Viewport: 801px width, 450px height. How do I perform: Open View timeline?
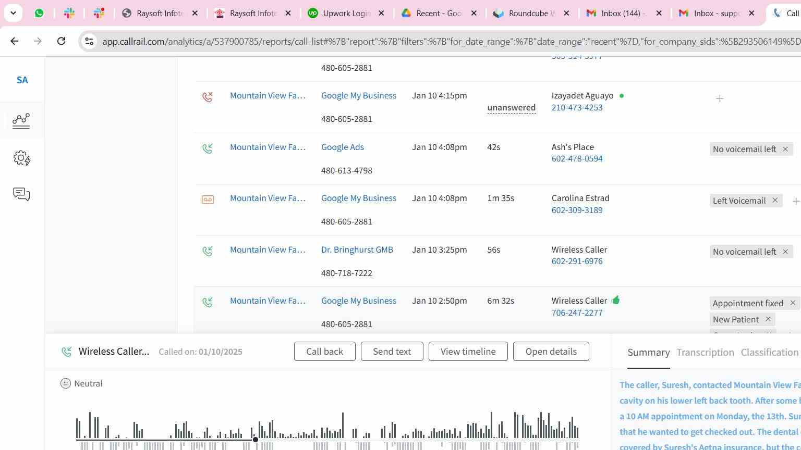pyautogui.click(x=468, y=352)
